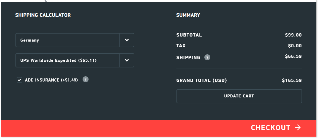325x139 pixels.
Task: Click the arrow icon on Checkout bar
Action: [298, 128]
